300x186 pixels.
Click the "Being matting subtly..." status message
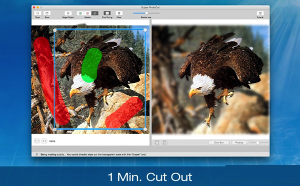[x=93, y=154]
